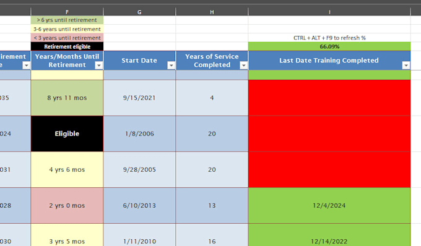421x246 pixels.
Task: Select column F header
Action: (x=67, y=12)
